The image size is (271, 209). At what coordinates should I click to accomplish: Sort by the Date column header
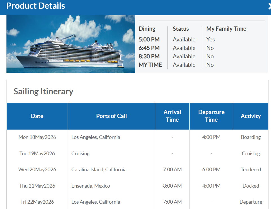pos(37,116)
